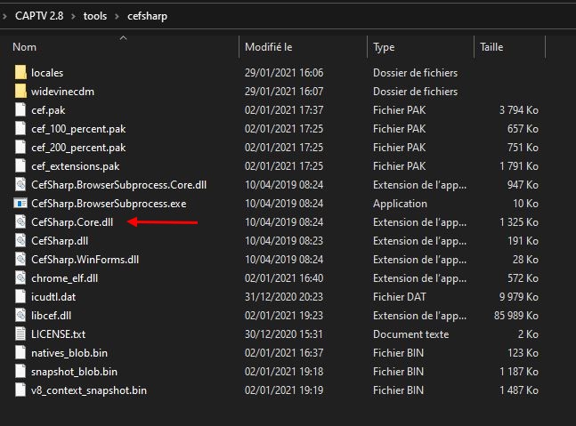Screen dimensions: 576x426
Task: Click the chrome_elf.dll file icon
Action: pyautogui.click(x=20, y=278)
